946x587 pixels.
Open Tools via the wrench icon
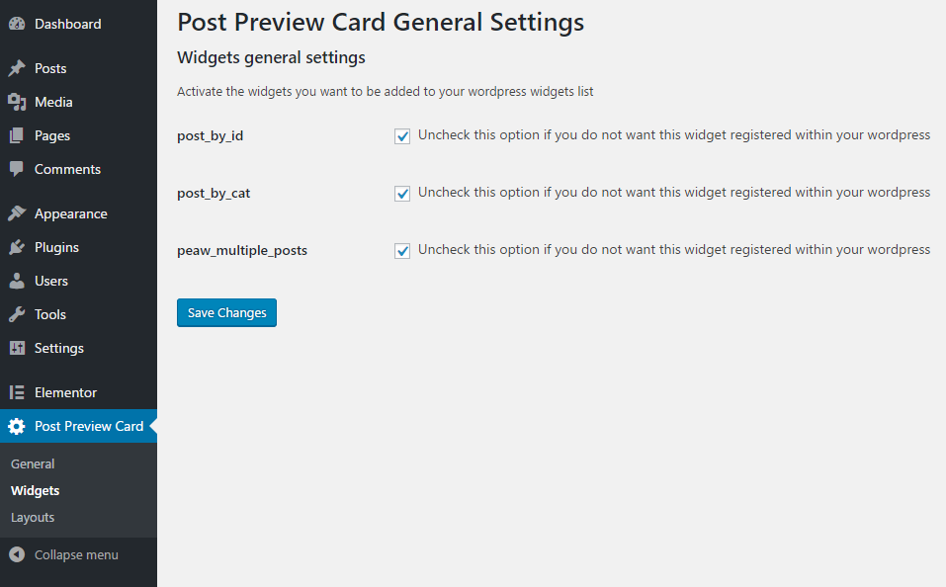[17, 314]
